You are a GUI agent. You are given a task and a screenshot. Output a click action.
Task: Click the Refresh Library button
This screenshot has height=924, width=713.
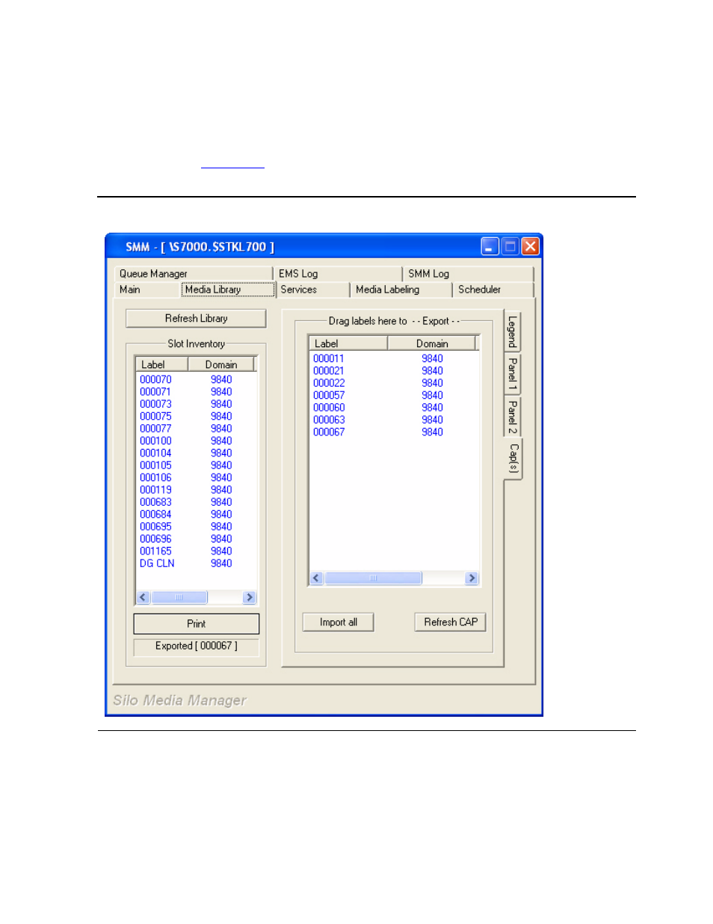(196, 319)
